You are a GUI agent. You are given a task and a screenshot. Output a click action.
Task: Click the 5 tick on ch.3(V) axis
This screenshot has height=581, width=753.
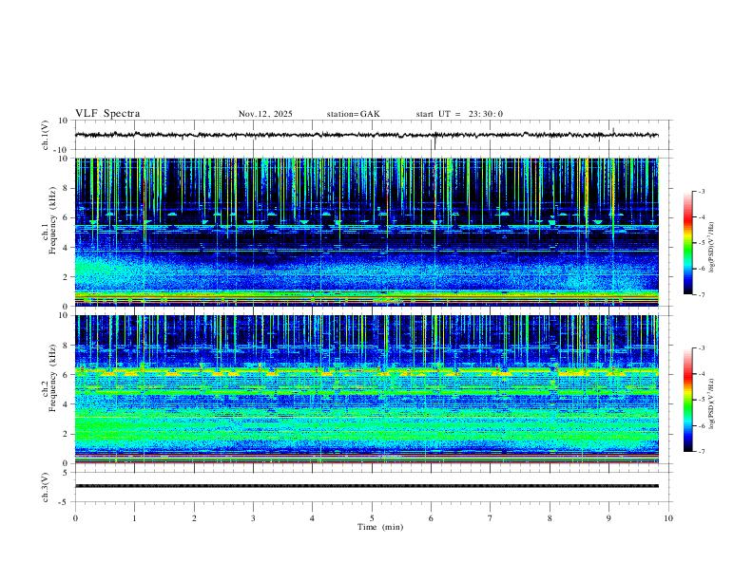(66, 473)
